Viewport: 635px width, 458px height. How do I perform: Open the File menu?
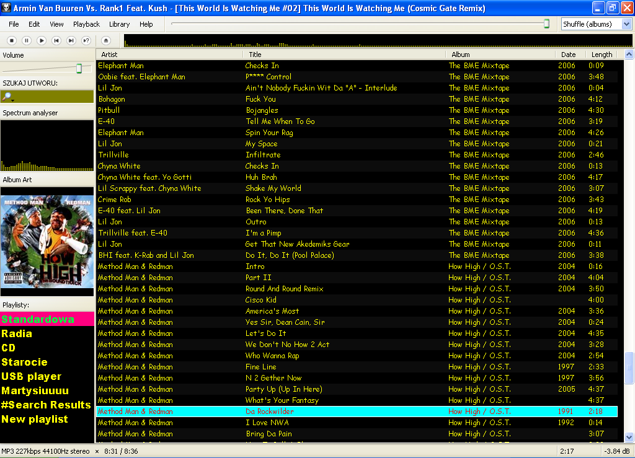[14, 24]
